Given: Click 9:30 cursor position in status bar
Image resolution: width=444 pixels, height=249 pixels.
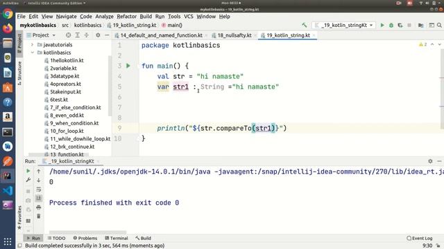Looking at the screenshot, I should [427, 246].
